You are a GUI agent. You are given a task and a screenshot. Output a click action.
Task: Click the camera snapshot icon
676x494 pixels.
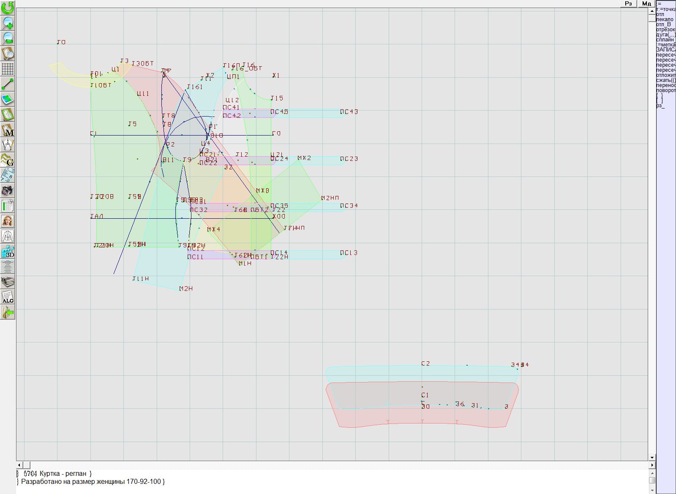click(8, 190)
